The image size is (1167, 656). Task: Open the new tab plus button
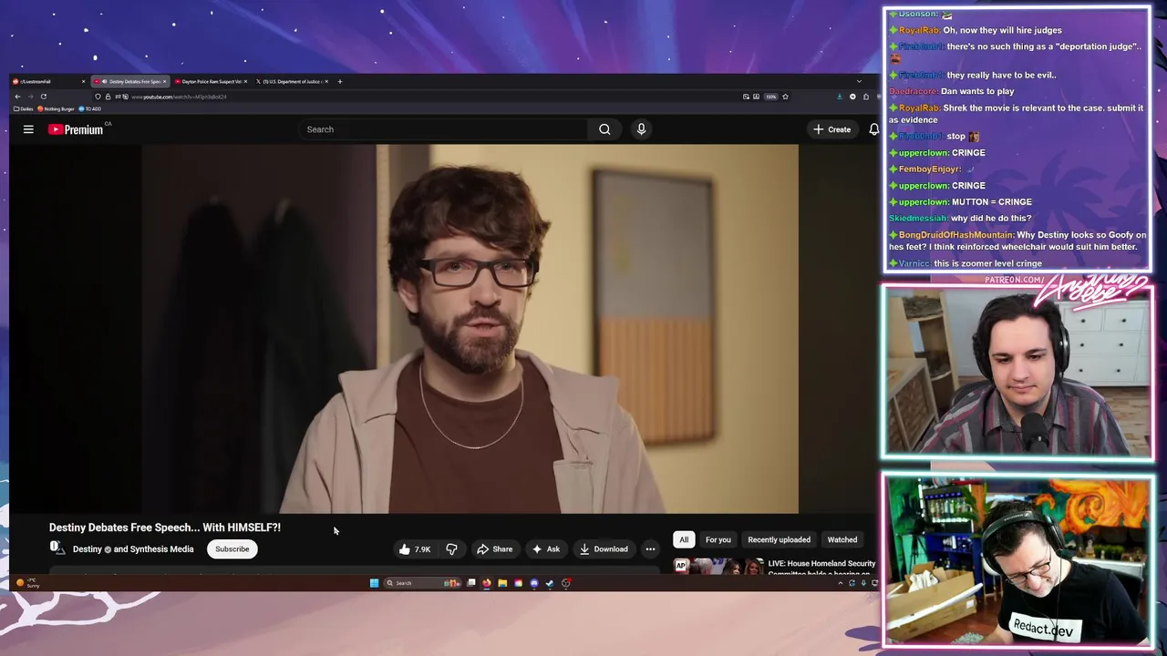[340, 81]
